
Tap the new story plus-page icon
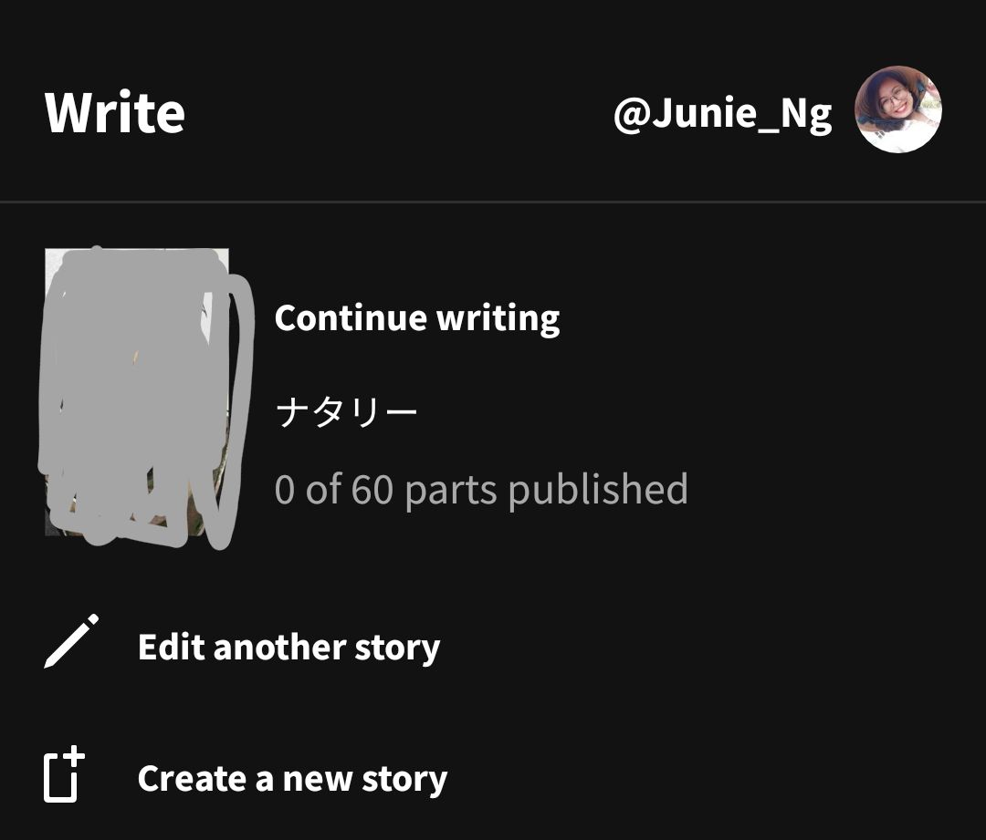click(65, 774)
